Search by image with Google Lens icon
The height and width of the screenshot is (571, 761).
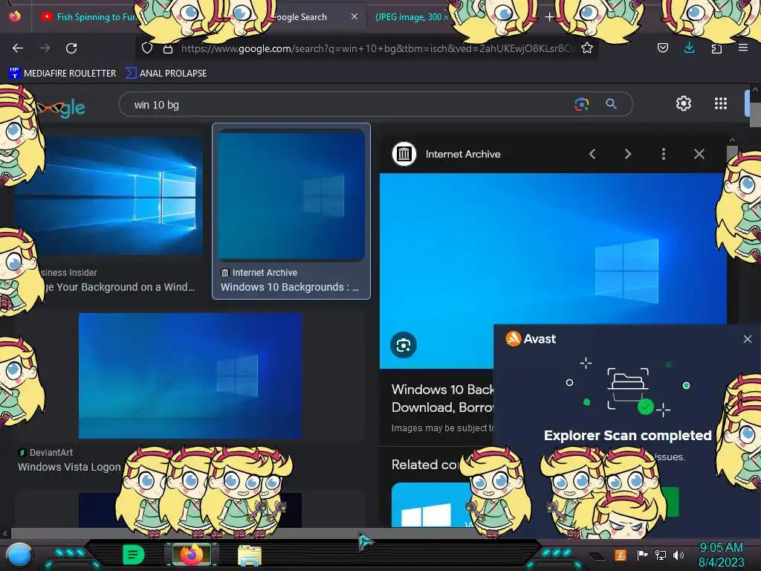pos(581,104)
